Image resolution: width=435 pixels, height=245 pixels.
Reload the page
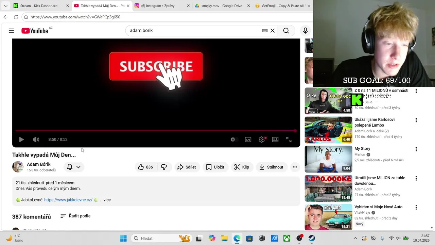tap(16, 17)
